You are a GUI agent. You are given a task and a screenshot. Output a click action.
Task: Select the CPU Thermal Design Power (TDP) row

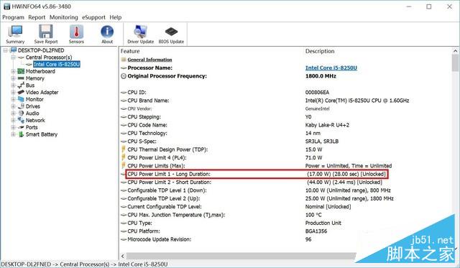[x=286, y=149]
